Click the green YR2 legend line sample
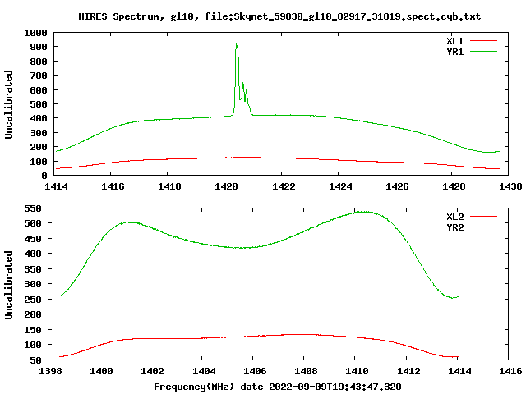 (x=483, y=227)
